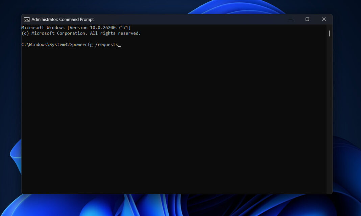Click the Microsoft Windows version line
Image resolution: width=361 pixels, height=216 pixels.
[76, 27]
